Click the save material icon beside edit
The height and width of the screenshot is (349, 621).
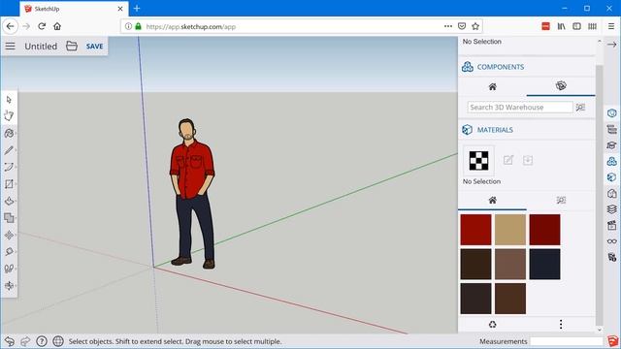tap(528, 160)
